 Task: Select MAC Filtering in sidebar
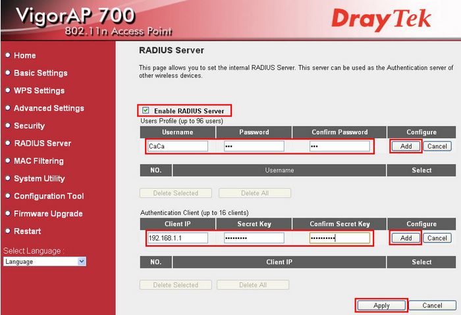pos(38,160)
